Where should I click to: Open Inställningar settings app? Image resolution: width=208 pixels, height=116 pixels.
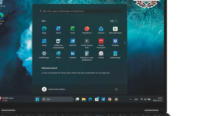pos(44,55)
